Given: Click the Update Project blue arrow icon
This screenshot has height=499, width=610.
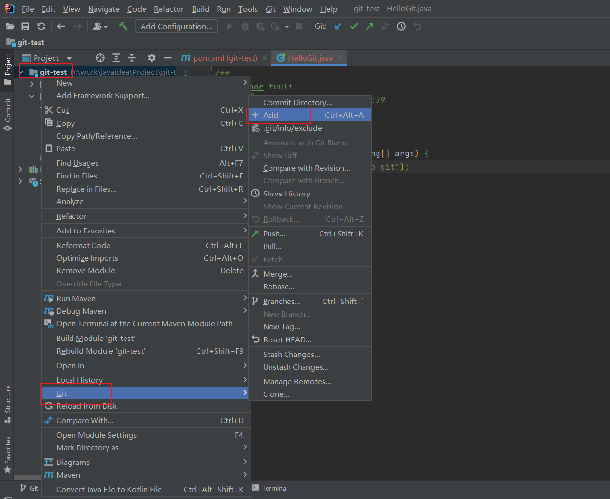Looking at the screenshot, I should coord(338,26).
